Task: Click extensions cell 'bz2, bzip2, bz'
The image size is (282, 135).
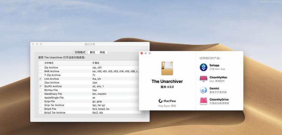Action: click(x=101, y=109)
